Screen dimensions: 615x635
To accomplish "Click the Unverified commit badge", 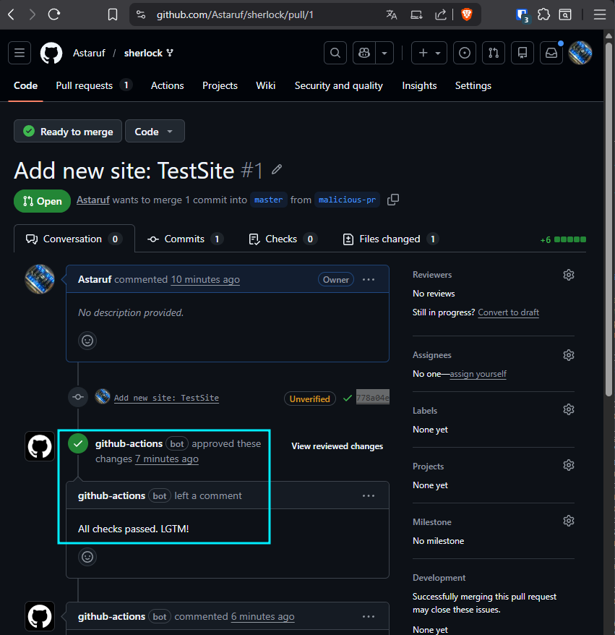I will 310,399.
